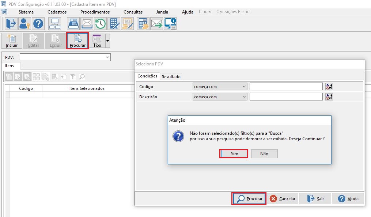Click the magnifier icon in Itens toolbar
This screenshot has height=217, width=371.
tap(82, 77)
